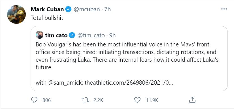Click the 11.9K likes count
Image resolution: width=234 pixels, height=109 pixels.
pos(152,100)
